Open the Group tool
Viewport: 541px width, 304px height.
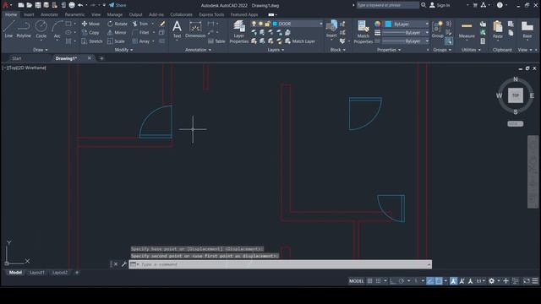pyautogui.click(x=438, y=30)
